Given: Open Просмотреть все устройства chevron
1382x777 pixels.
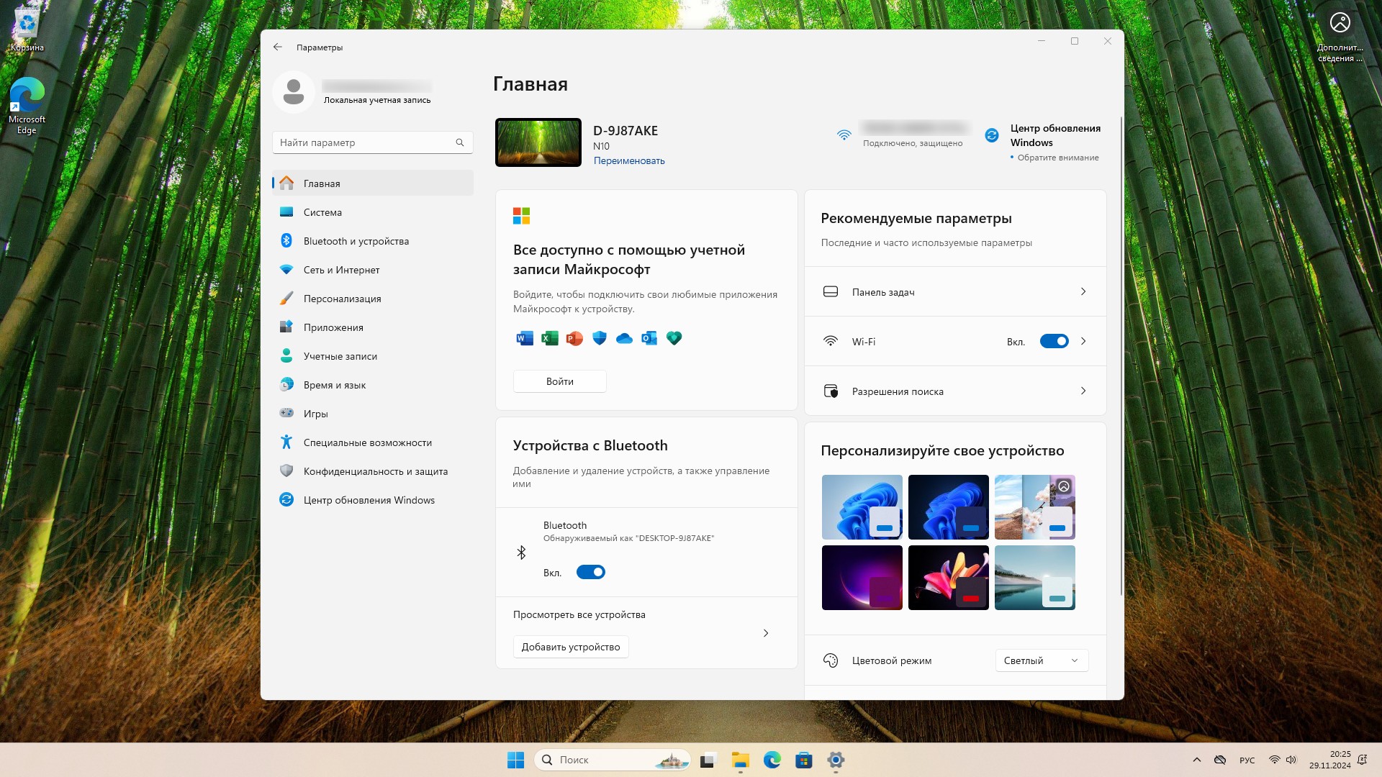Looking at the screenshot, I should pyautogui.click(x=766, y=633).
